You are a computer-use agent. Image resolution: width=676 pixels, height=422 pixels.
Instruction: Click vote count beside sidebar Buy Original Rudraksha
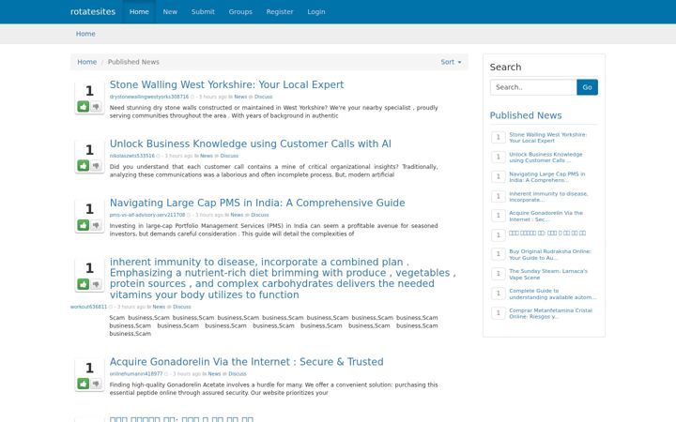coord(499,254)
